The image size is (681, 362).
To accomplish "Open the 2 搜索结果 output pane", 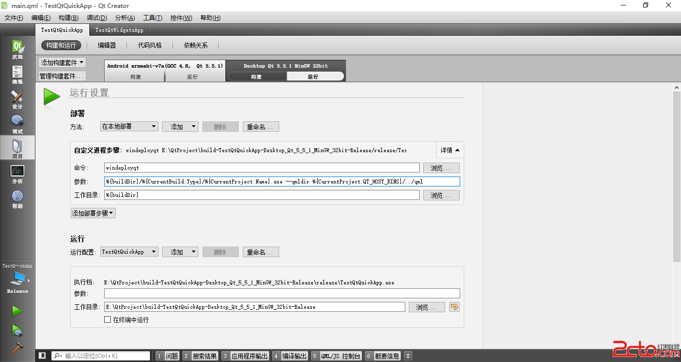I will click(200, 356).
